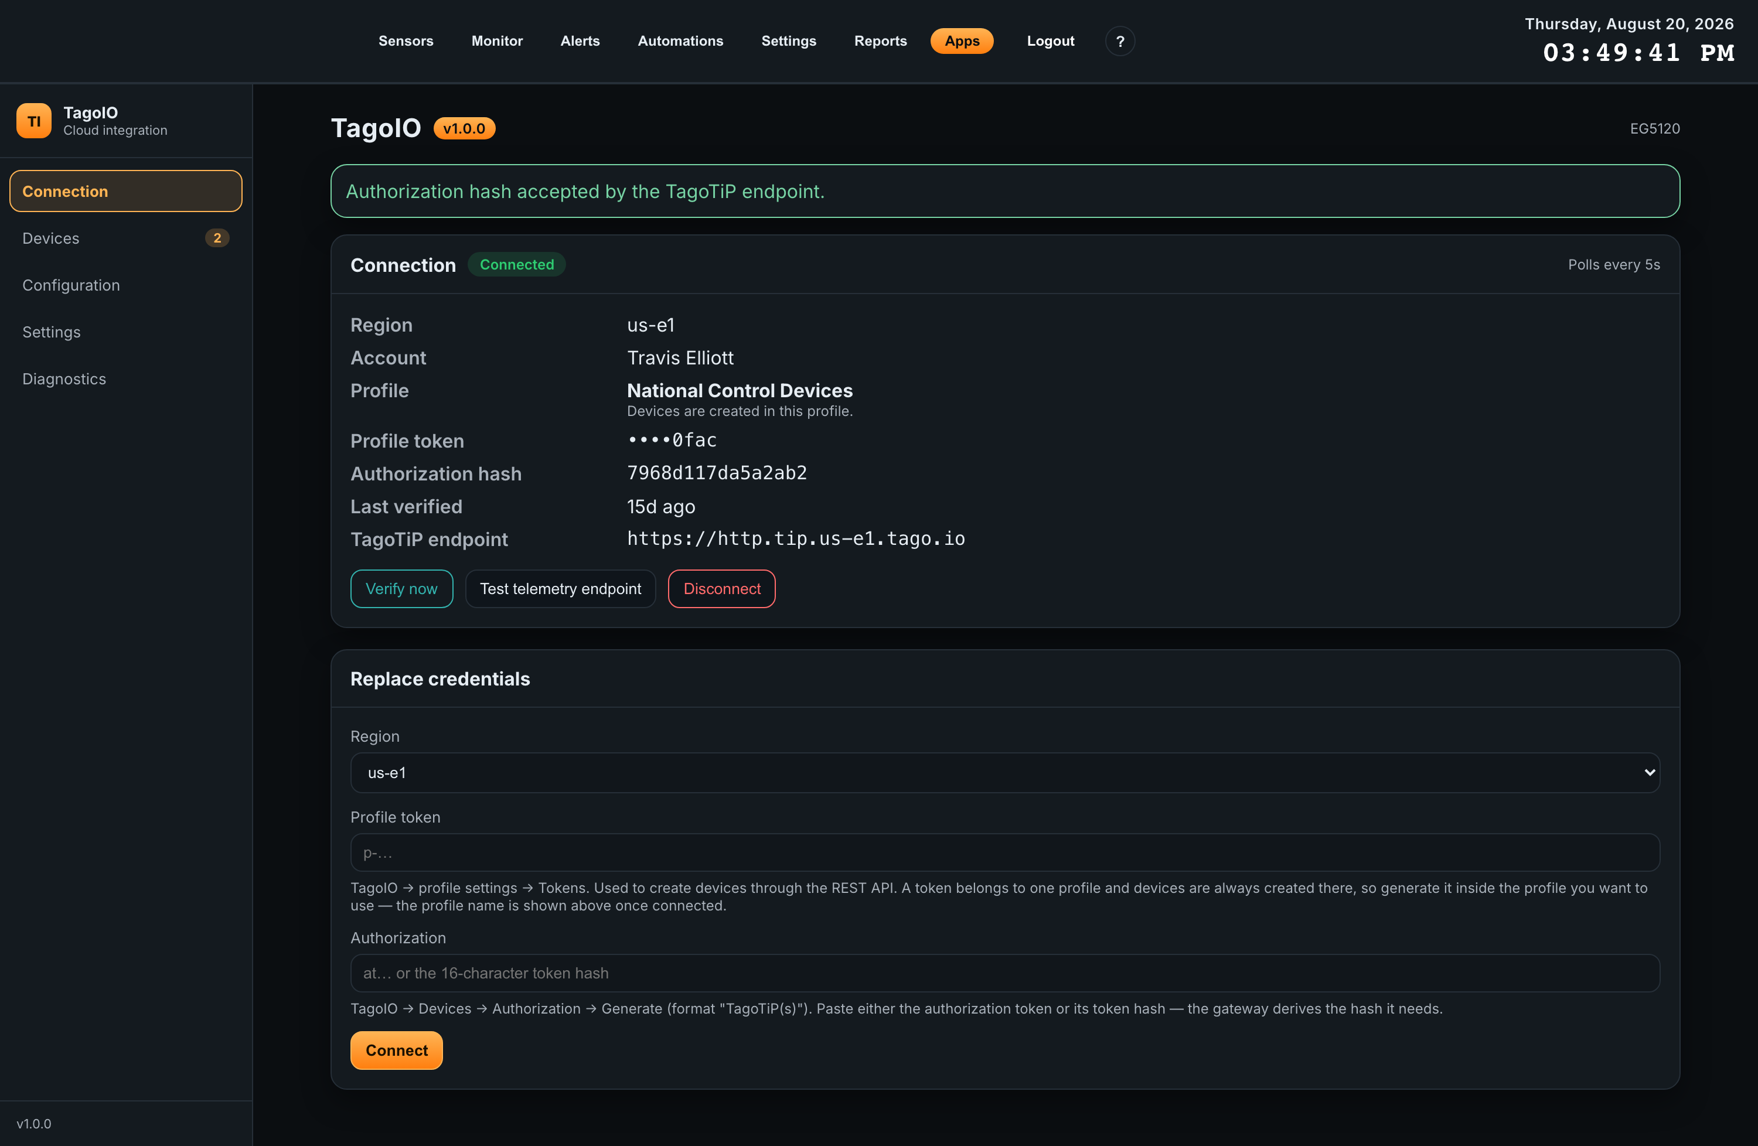This screenshot has height=1146, width=1758.
Task: Click the EG5120 device model label
Action: [1655, 128]
